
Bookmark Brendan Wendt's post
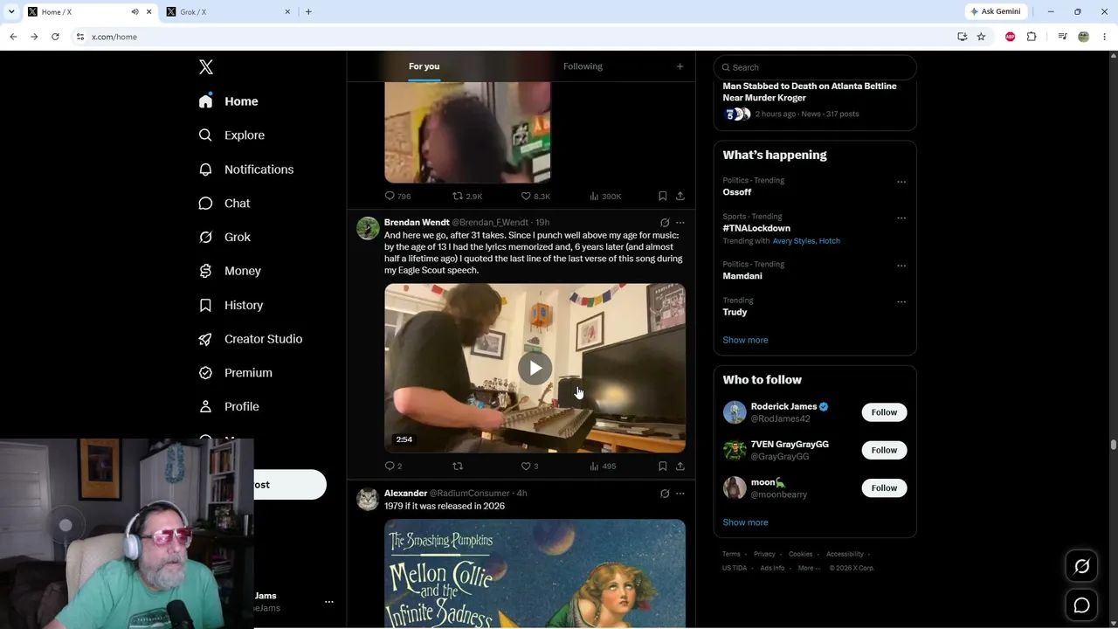point(663,467)
